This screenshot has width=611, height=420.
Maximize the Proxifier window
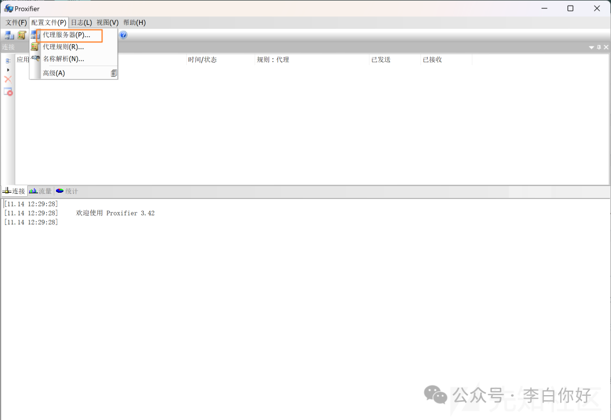[x=570, y=8]
